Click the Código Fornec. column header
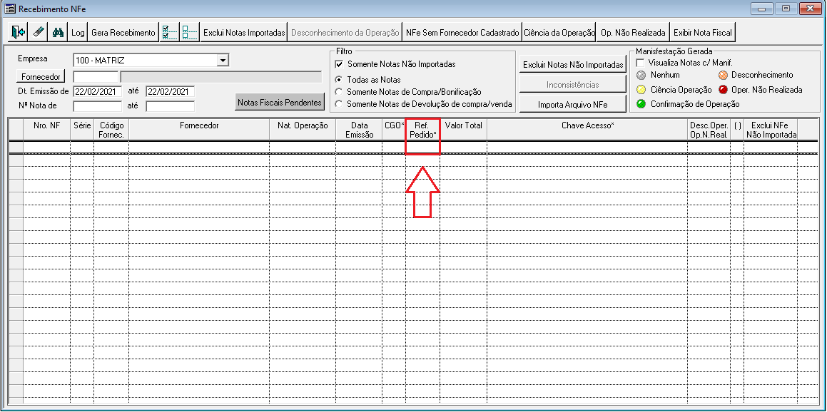Image resolution: width=827 pixels, height=412 pixels. tap(111, 130)
